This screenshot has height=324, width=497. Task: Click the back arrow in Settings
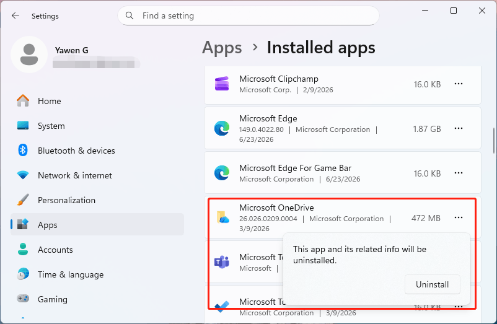[15, 15]
